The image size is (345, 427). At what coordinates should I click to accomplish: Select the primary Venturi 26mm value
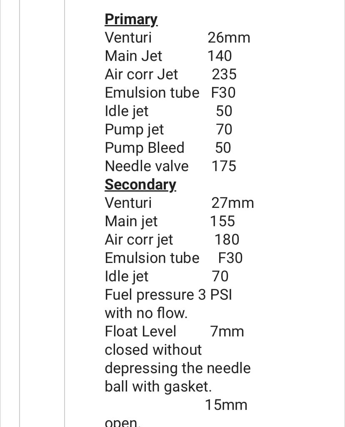pyautogui.click(x=229, y=38)
